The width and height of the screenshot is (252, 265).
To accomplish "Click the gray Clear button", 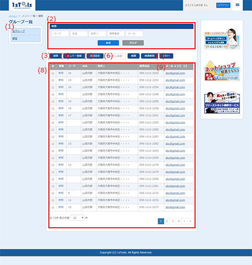I will click(133, 43).
